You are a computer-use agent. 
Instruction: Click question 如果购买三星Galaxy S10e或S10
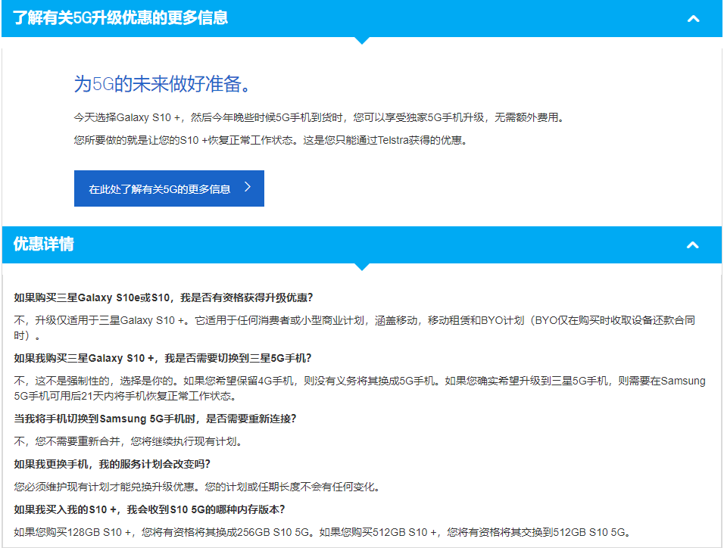tap(164, 297)
